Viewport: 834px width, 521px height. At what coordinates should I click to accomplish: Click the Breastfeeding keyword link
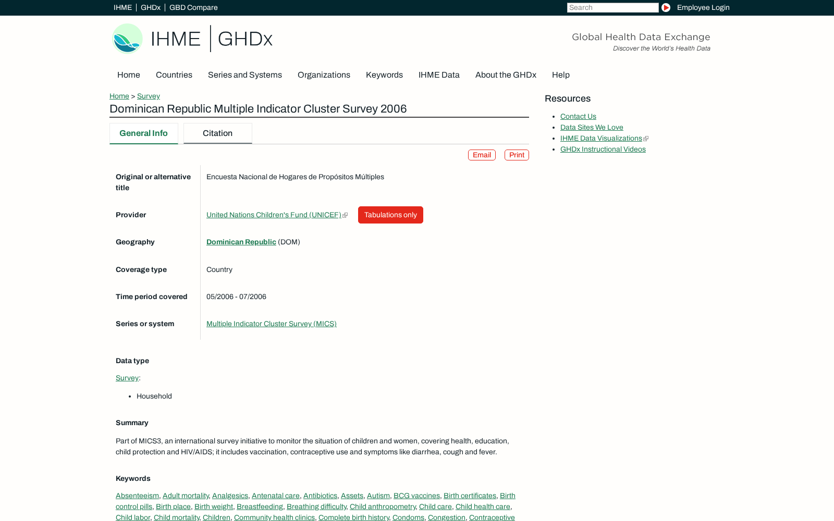coord(260,506)
